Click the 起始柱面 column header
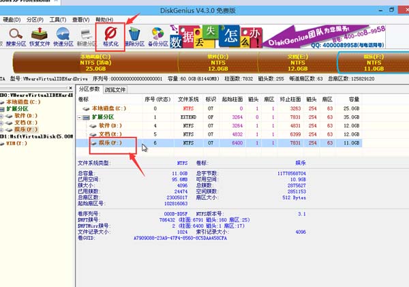The height and width of the screenshot is (287, 409). tap(232, 99)
